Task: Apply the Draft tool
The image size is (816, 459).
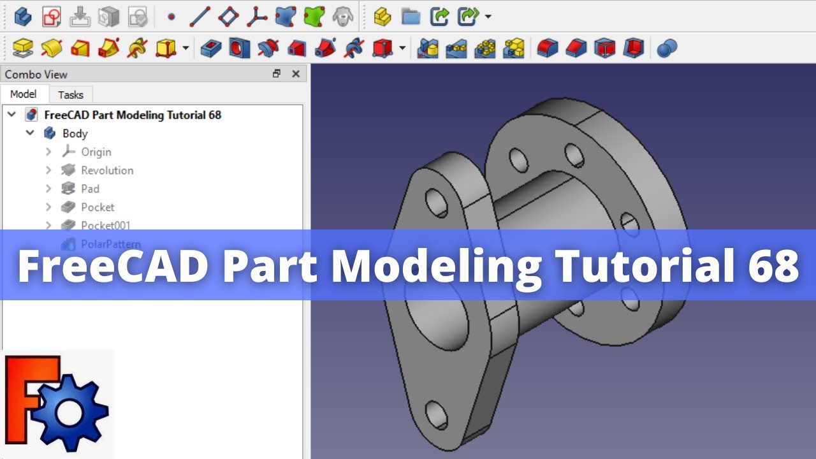Action: 604,48
